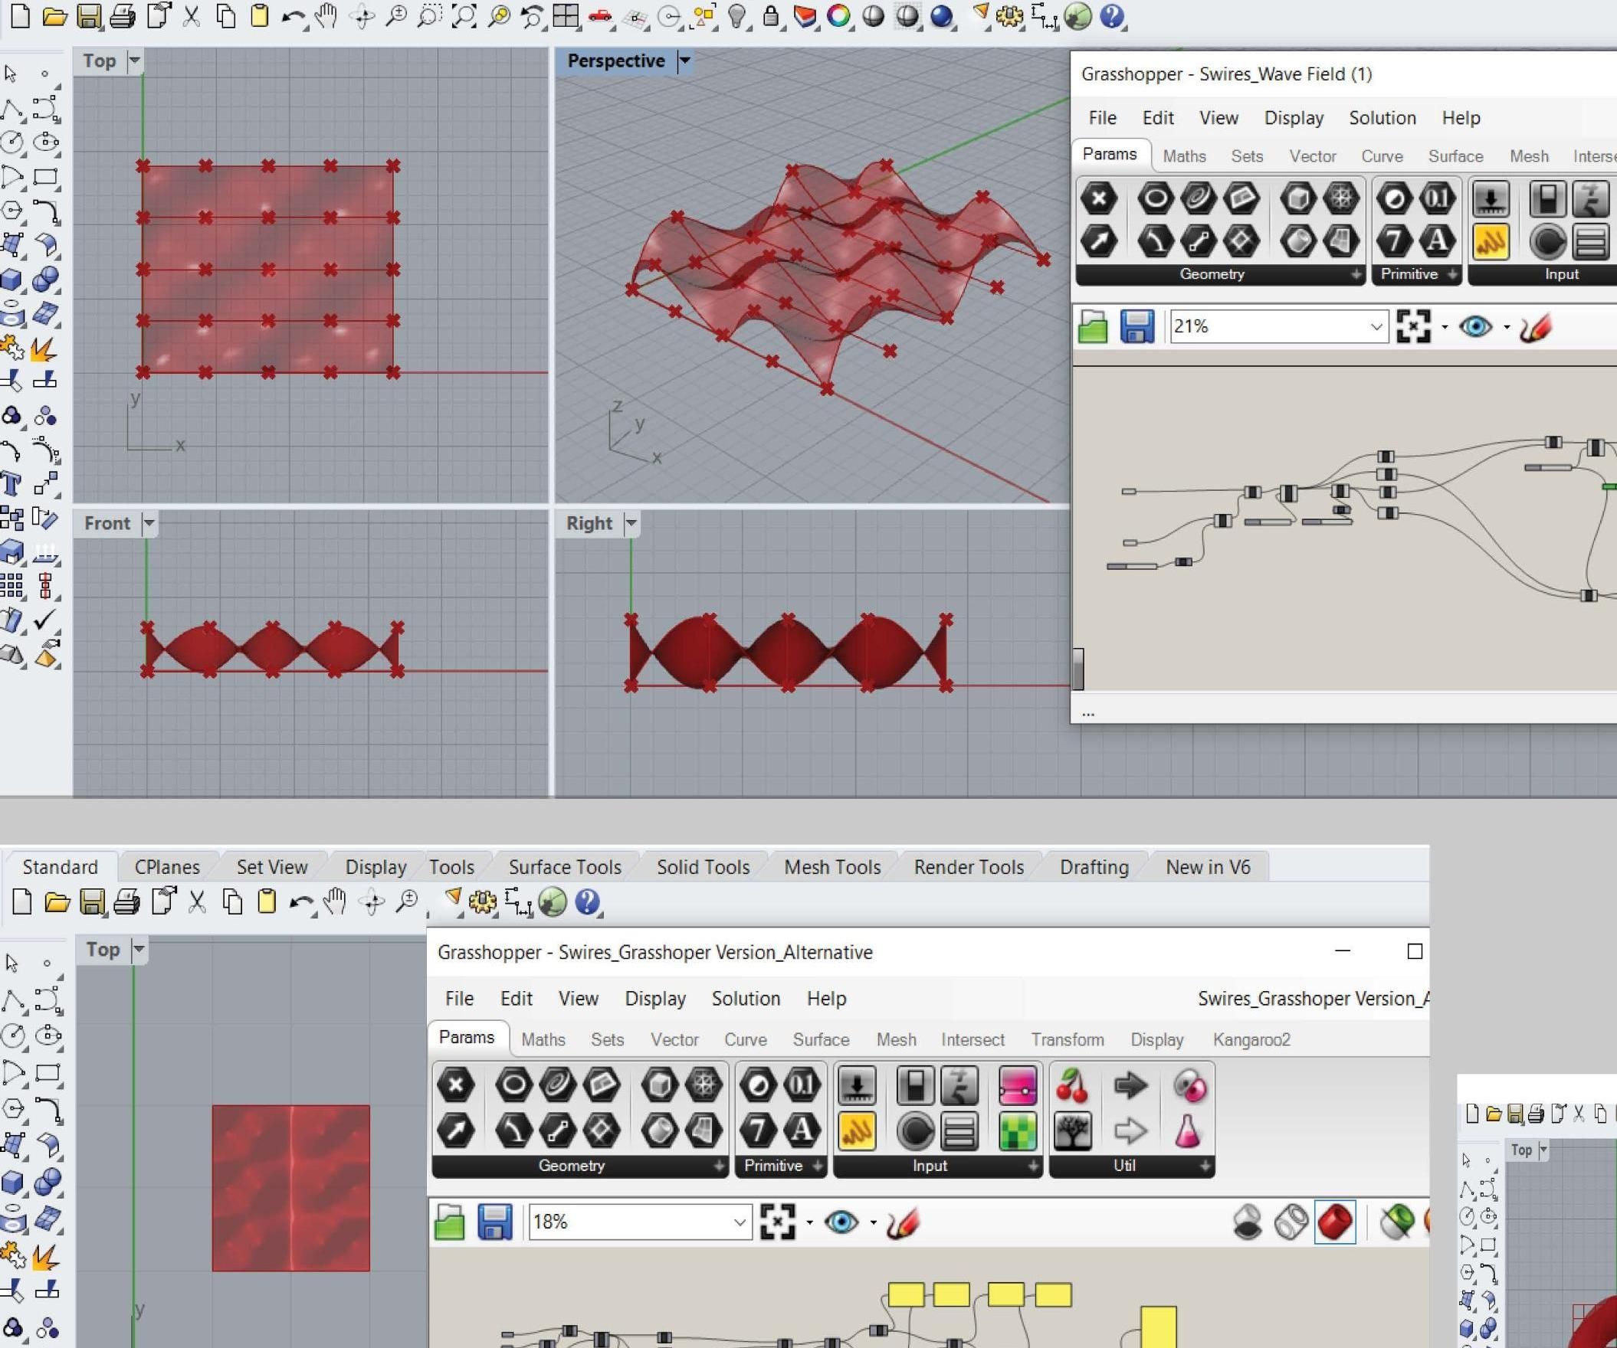Viewport: 1617px width, 1348px height.
Task: Select the pink flask Jar icon in Util
Action: click(x=1187, y=1132)
